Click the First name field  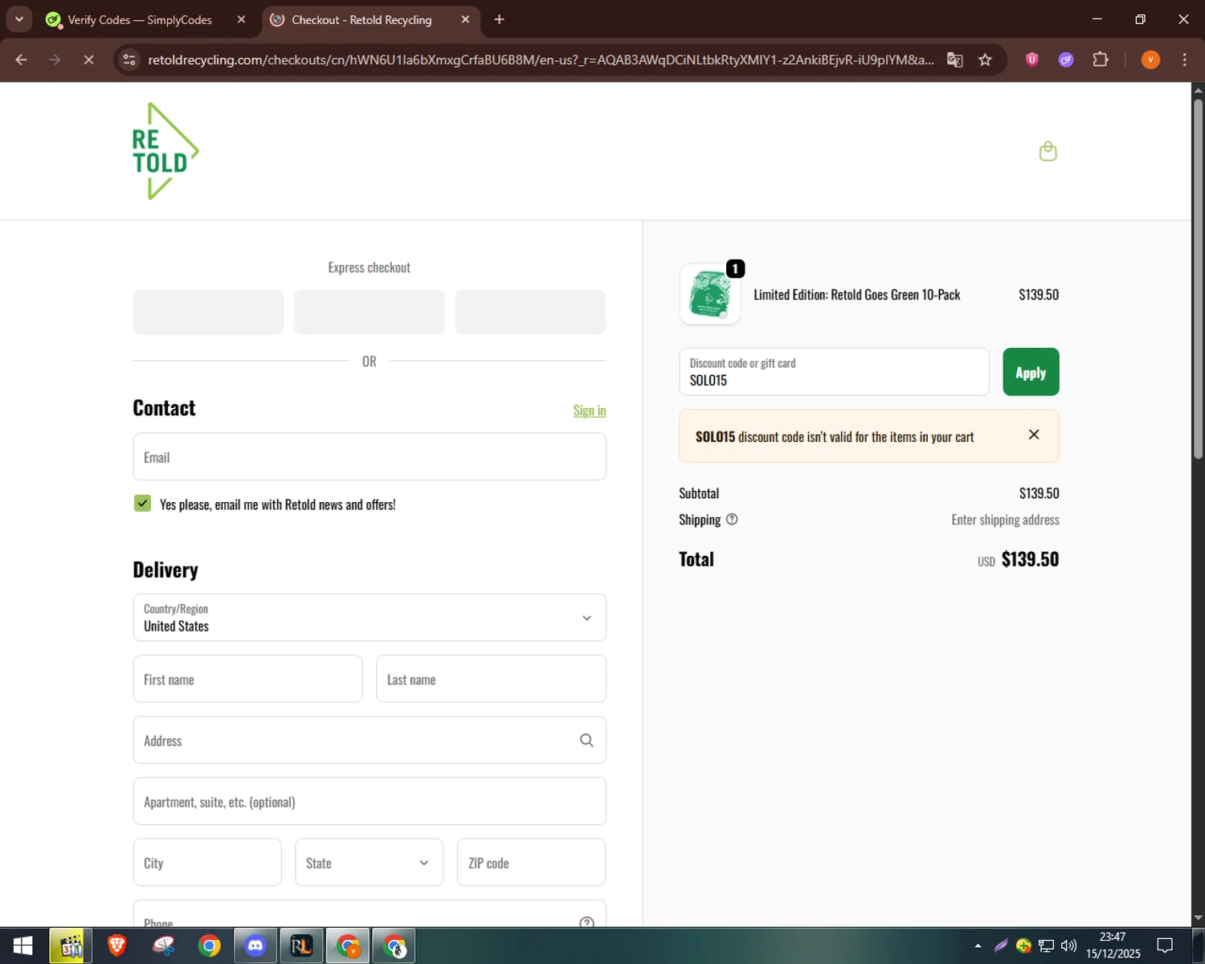(x=247, y=679)
